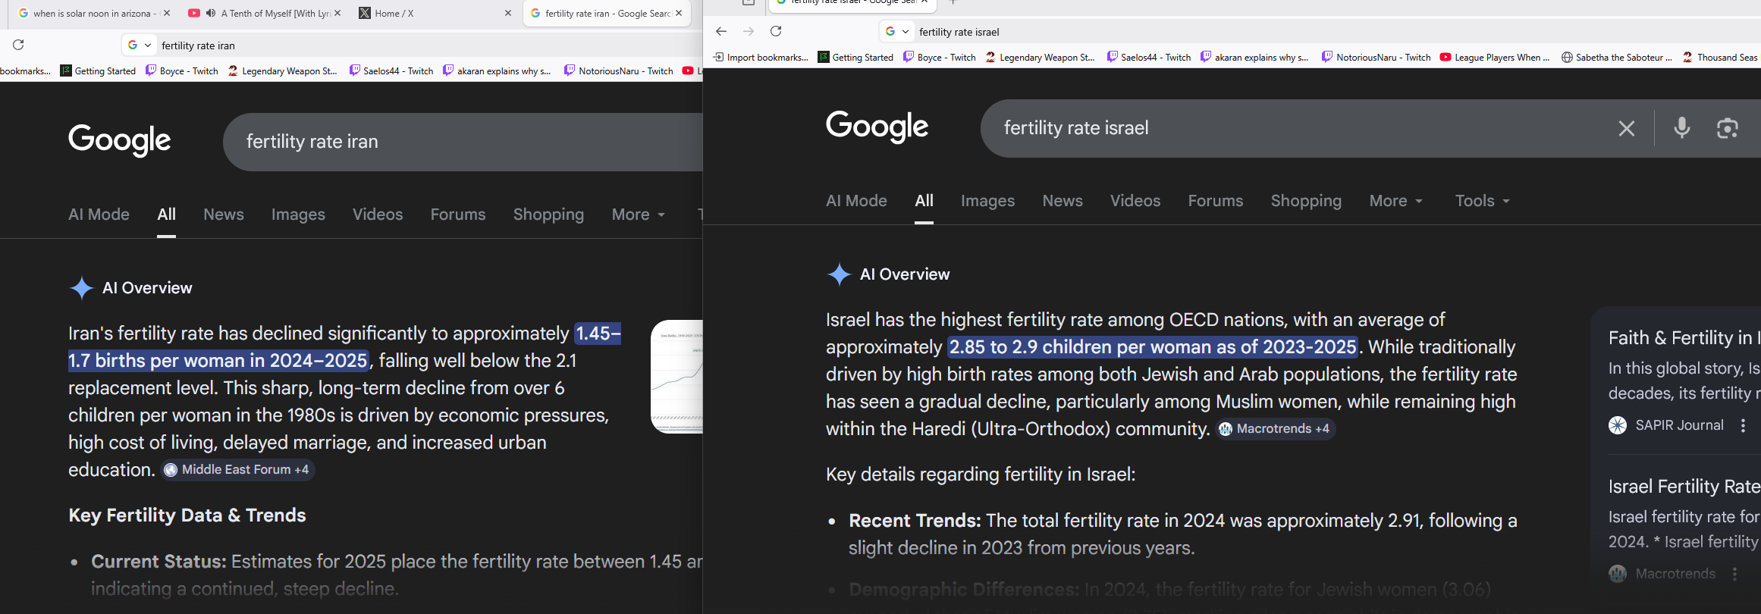The height and width of the screenshot is (614, 1761).
Task: Click the Google logo in israel window
Action: [x=877, y=127]
